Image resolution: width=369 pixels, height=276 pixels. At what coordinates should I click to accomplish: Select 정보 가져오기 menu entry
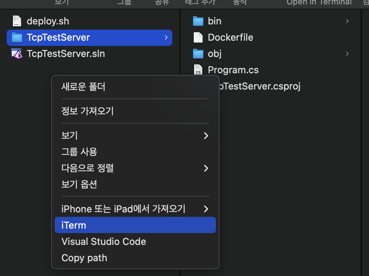coord(135,111)
